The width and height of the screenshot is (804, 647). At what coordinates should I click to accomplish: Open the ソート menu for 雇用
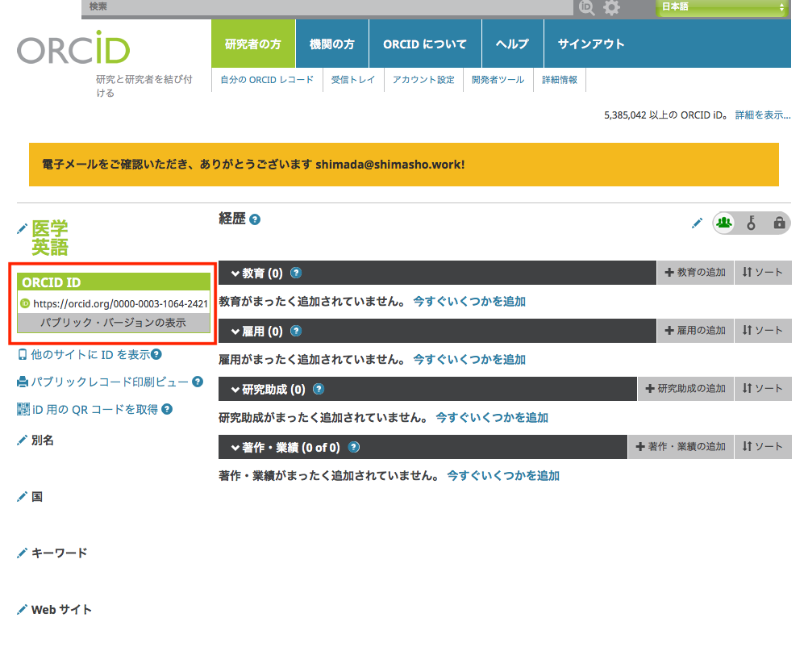coord(763,331)
